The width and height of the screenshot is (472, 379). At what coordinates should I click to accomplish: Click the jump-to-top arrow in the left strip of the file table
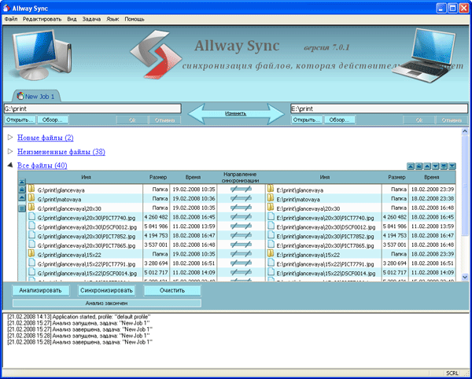pos(22,182)
